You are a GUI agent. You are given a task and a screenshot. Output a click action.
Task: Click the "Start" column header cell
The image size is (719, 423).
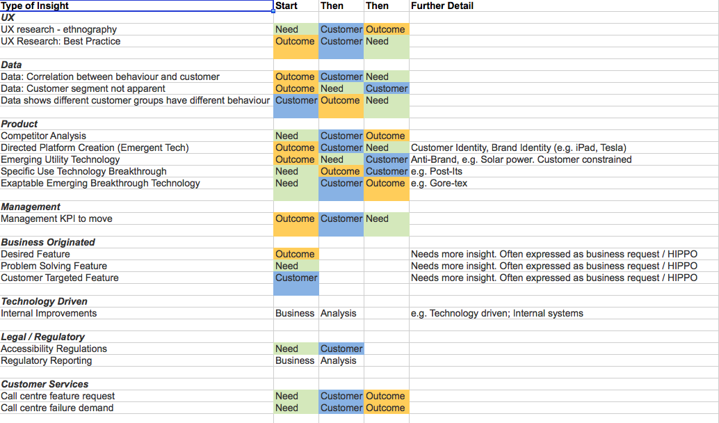click(x=285, y=6)
